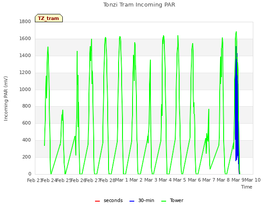Click the Time axis label
Image resolution: width=279 pixels, height=209 pixels.
pyautogui.click(x=247, y=187)
